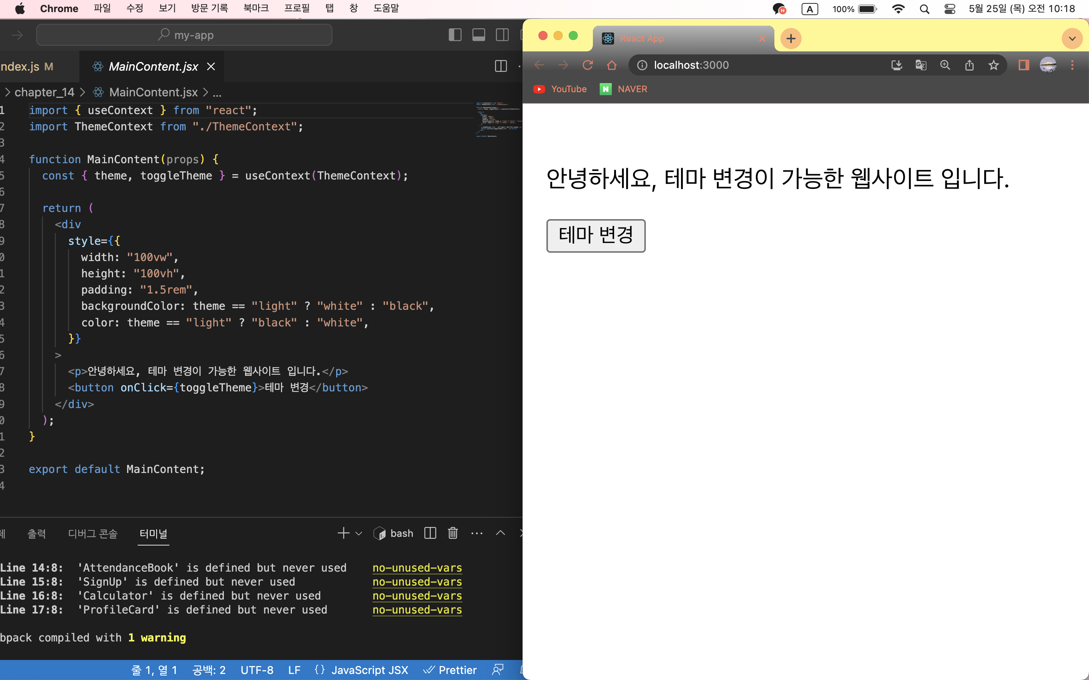Open the NAVER bookmark

[x=632, y=89]
